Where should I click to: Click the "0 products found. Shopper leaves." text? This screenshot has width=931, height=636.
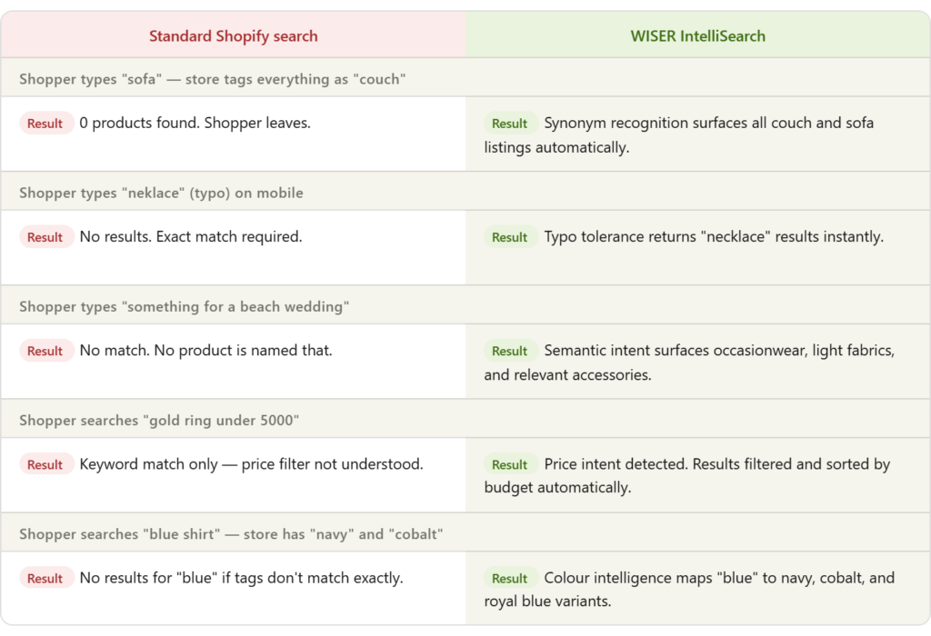[x=195, y=123]
